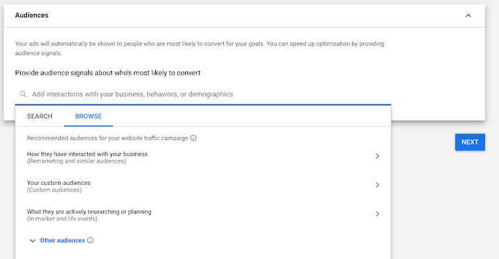The height and width of the screenshot is (259, 499).
Task: Click the arrow next to Remarketing and similar audiences
Action: (377, 157)
